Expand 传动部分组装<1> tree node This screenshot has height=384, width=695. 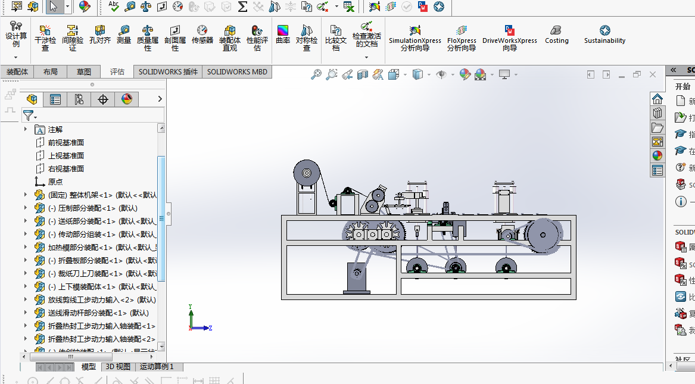[x=26, y=234]
